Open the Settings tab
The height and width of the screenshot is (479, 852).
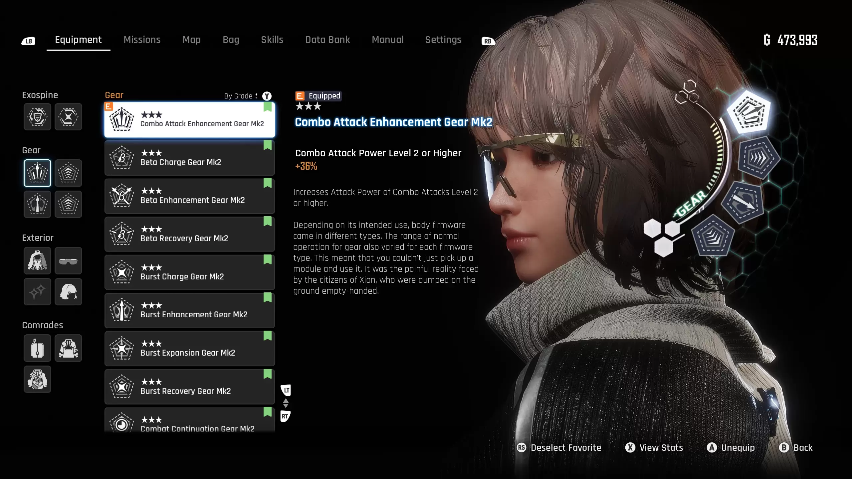[443, 40]
